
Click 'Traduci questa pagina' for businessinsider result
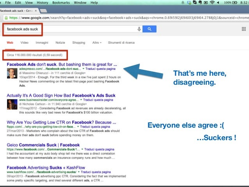(x=98, y=100)
